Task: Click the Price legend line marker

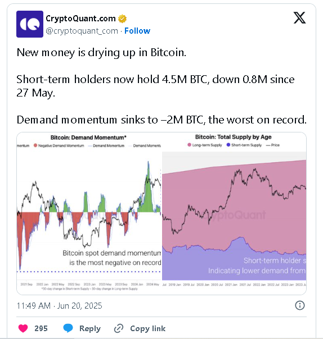Action: coord(268,145)
